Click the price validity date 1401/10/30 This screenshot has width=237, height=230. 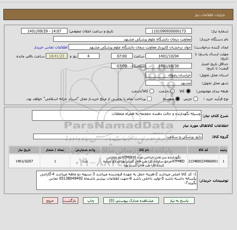[x=169, y=66]
